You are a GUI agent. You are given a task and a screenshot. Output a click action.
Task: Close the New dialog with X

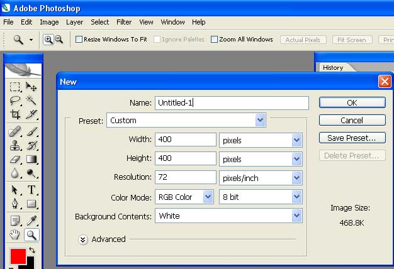385,82
